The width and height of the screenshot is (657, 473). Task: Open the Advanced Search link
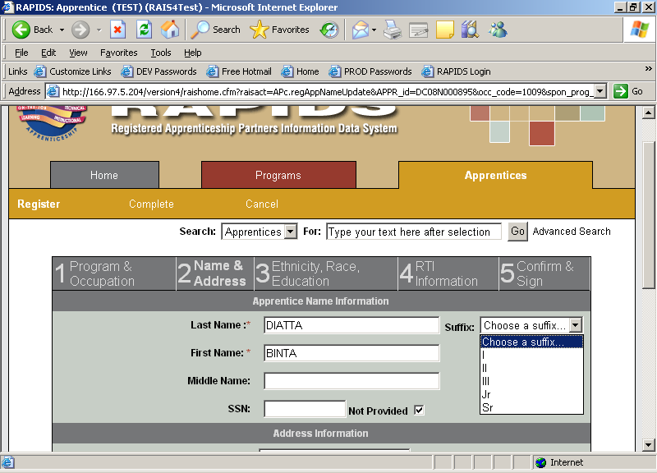click(x=572, y=232)
